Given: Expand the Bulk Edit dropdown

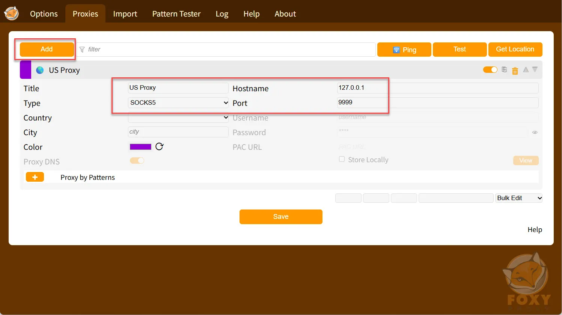Looking at the screenshot, I should (519, 198).
